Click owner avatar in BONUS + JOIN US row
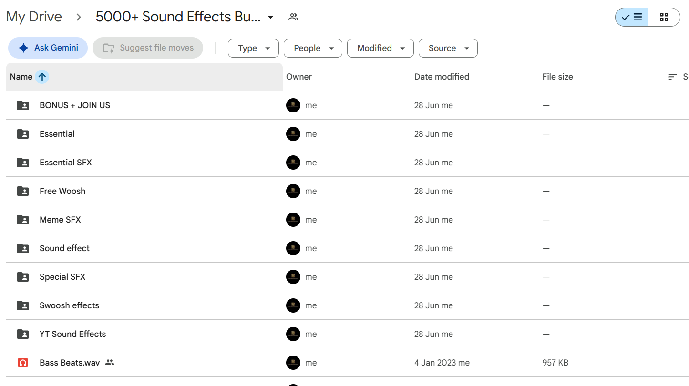 tap(293, 105)
